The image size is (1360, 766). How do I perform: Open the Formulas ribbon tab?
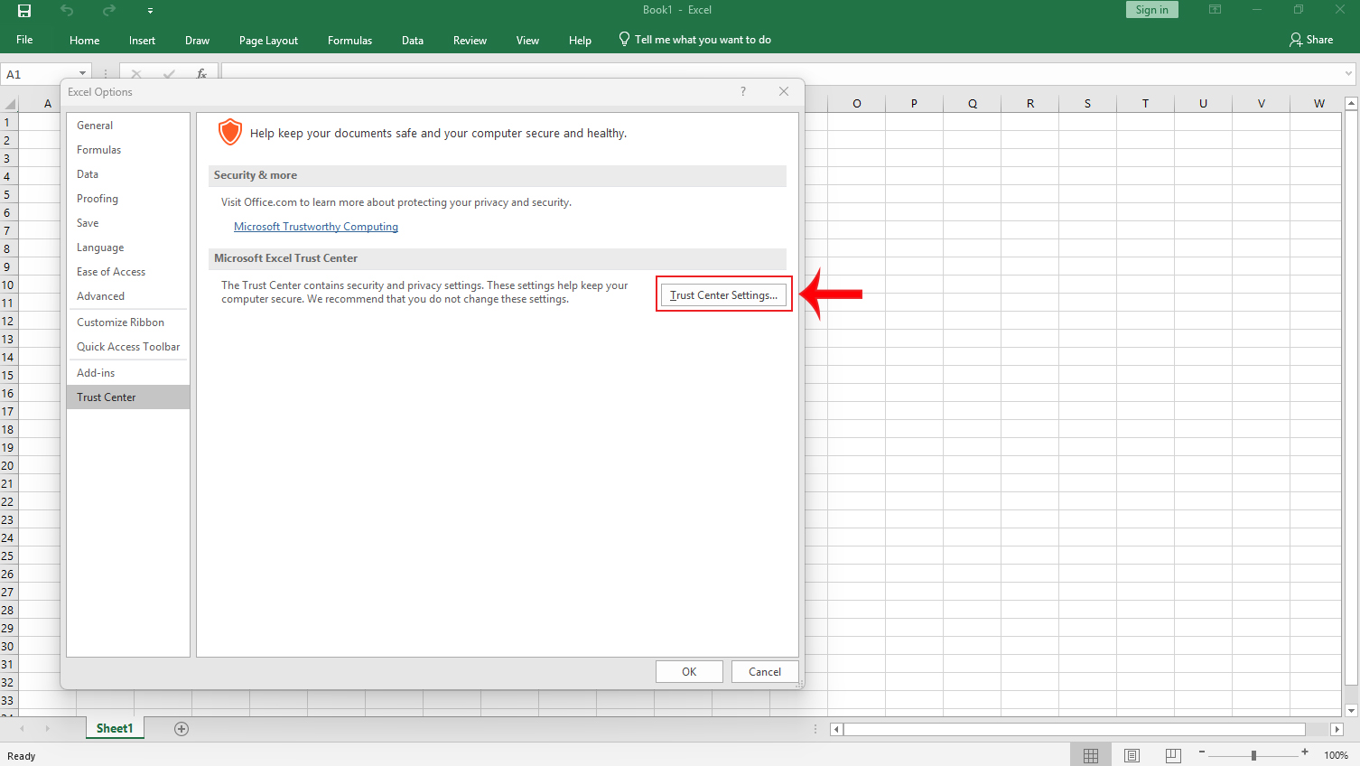[349, 41]
